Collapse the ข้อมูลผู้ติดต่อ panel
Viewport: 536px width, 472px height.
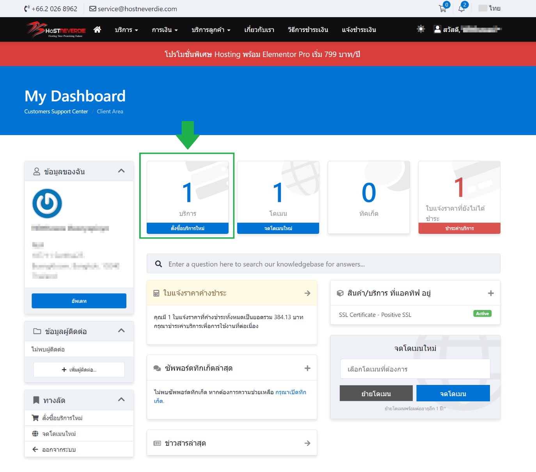click(121, 331)
